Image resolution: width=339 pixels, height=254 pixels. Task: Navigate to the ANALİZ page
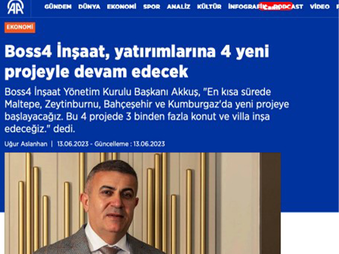click(x=178, y=7)
